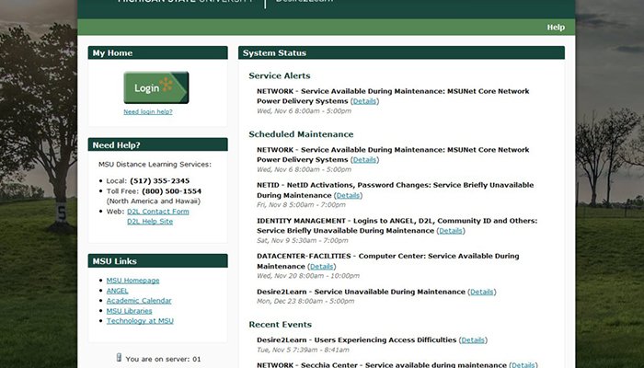Image resolution: width=644 pixels, height=368 pixels.
Task: Open the D2L Contact Form link
Action: (x=158, y=212)
